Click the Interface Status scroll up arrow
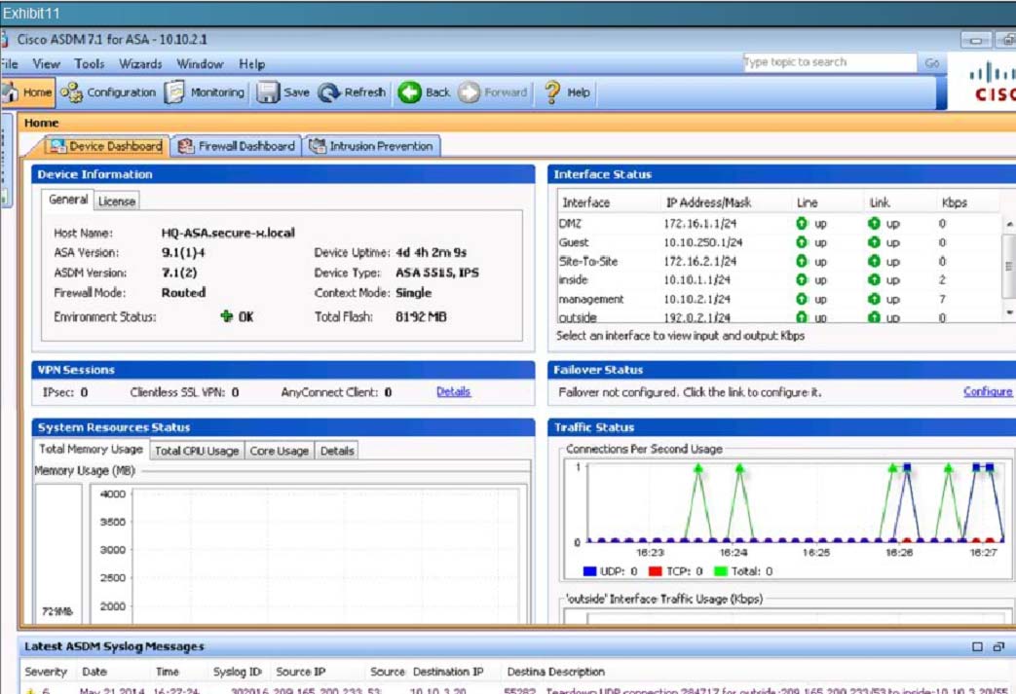 click(x=1009, y=224)
